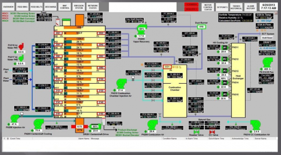The width and height of the screenshot is (281, 155).
Task: Open the FN205 Centershaft Cooling fan icon
Action: pos(39,124)
